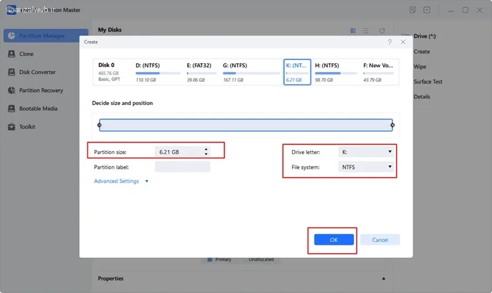
Task: Click the Toolkit briefcase icon
Action: pos(12,127)
